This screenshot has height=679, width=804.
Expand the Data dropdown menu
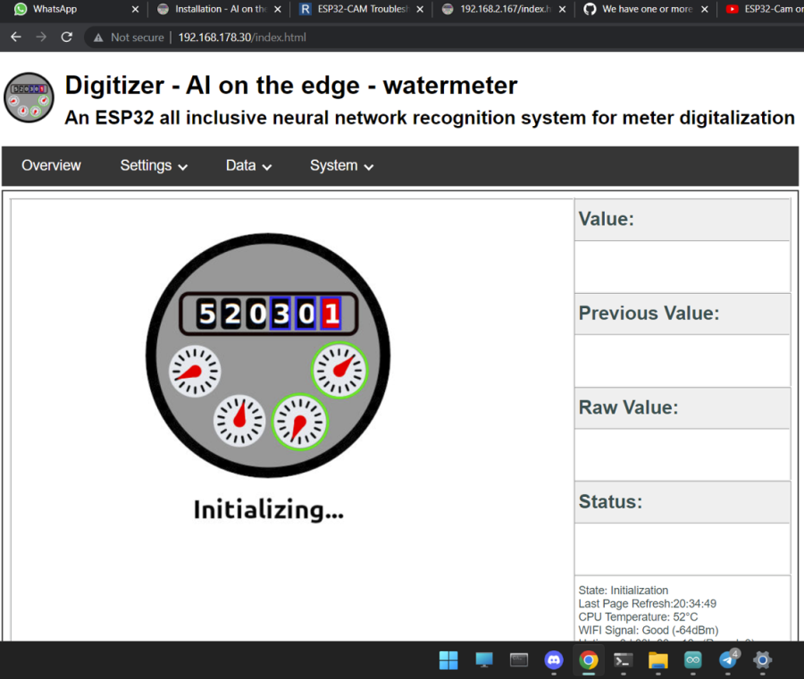pyautogui.click(x=248, y=165)
